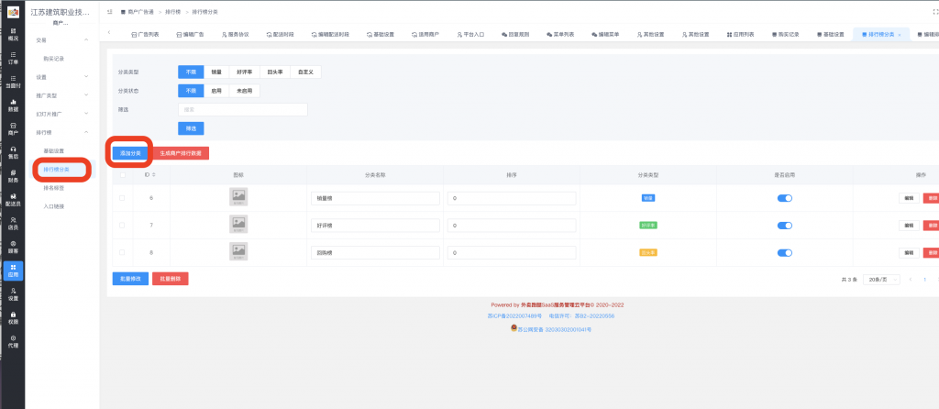Viewport: 939px width, 409px height.
Task: Select the 商户 merchant sidebar icon
Action: (13, 128)
